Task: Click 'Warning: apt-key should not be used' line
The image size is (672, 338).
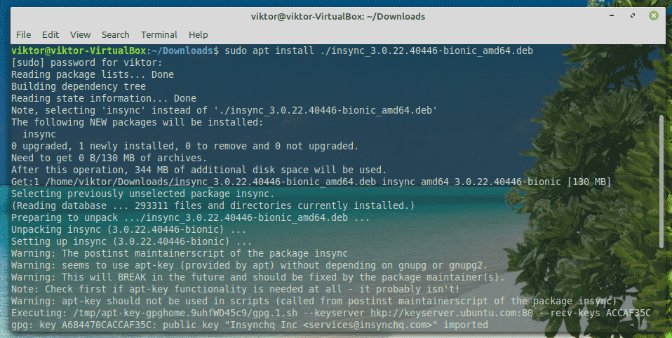Action: pyautogui.click(x=314, y=301)
